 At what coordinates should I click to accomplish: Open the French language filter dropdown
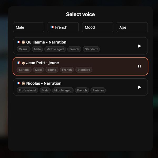tap(63, 27)
